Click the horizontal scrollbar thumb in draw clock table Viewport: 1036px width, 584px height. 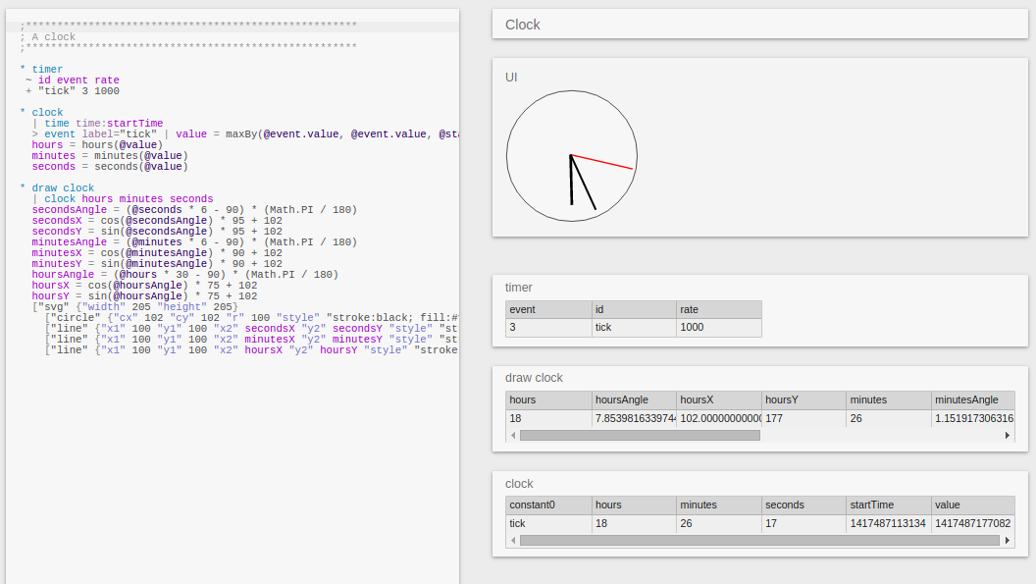(640, 435)
